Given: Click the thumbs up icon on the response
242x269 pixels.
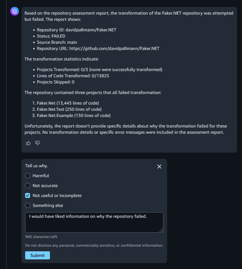Looking at the screenshot, I should tap(28, 143).
